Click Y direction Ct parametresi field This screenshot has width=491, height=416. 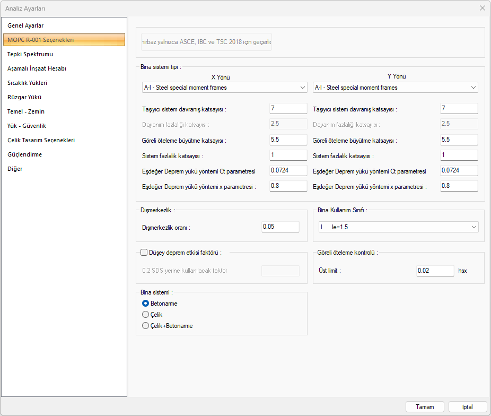(x=459, y=171)
